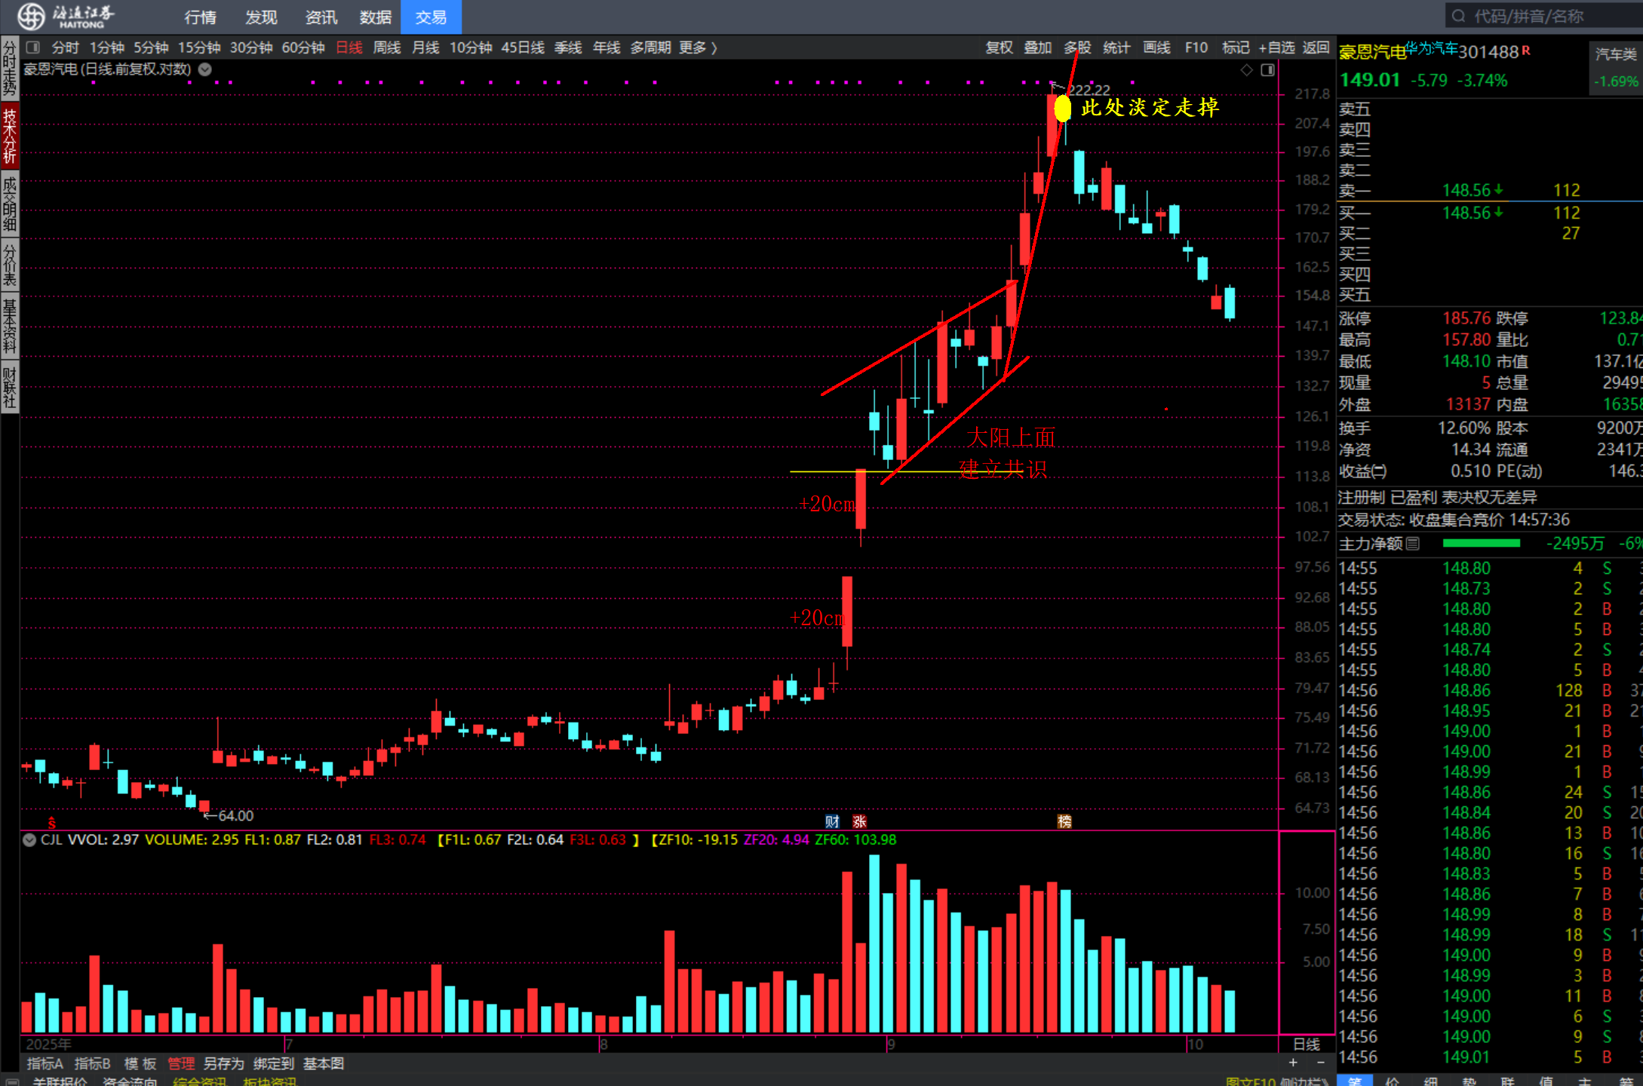Viewport: 1643px width, 1086px height.
Task: Click the green 主力净额 progress bar
Action: [x=1481, y=543]
